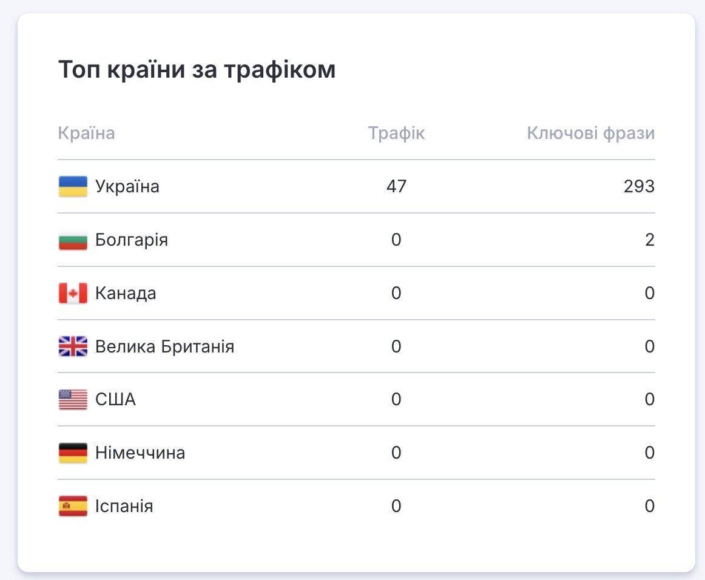Select the Україна country name
This screenshot has height=580, width=705.
[127, 186]
